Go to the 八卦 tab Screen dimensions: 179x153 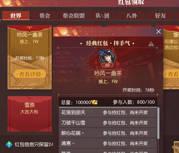pos(131,16)
